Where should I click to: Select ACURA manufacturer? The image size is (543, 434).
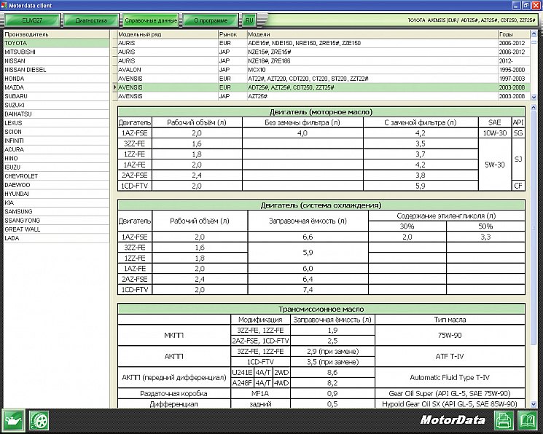pyautogui.click(x=56, y=149)
